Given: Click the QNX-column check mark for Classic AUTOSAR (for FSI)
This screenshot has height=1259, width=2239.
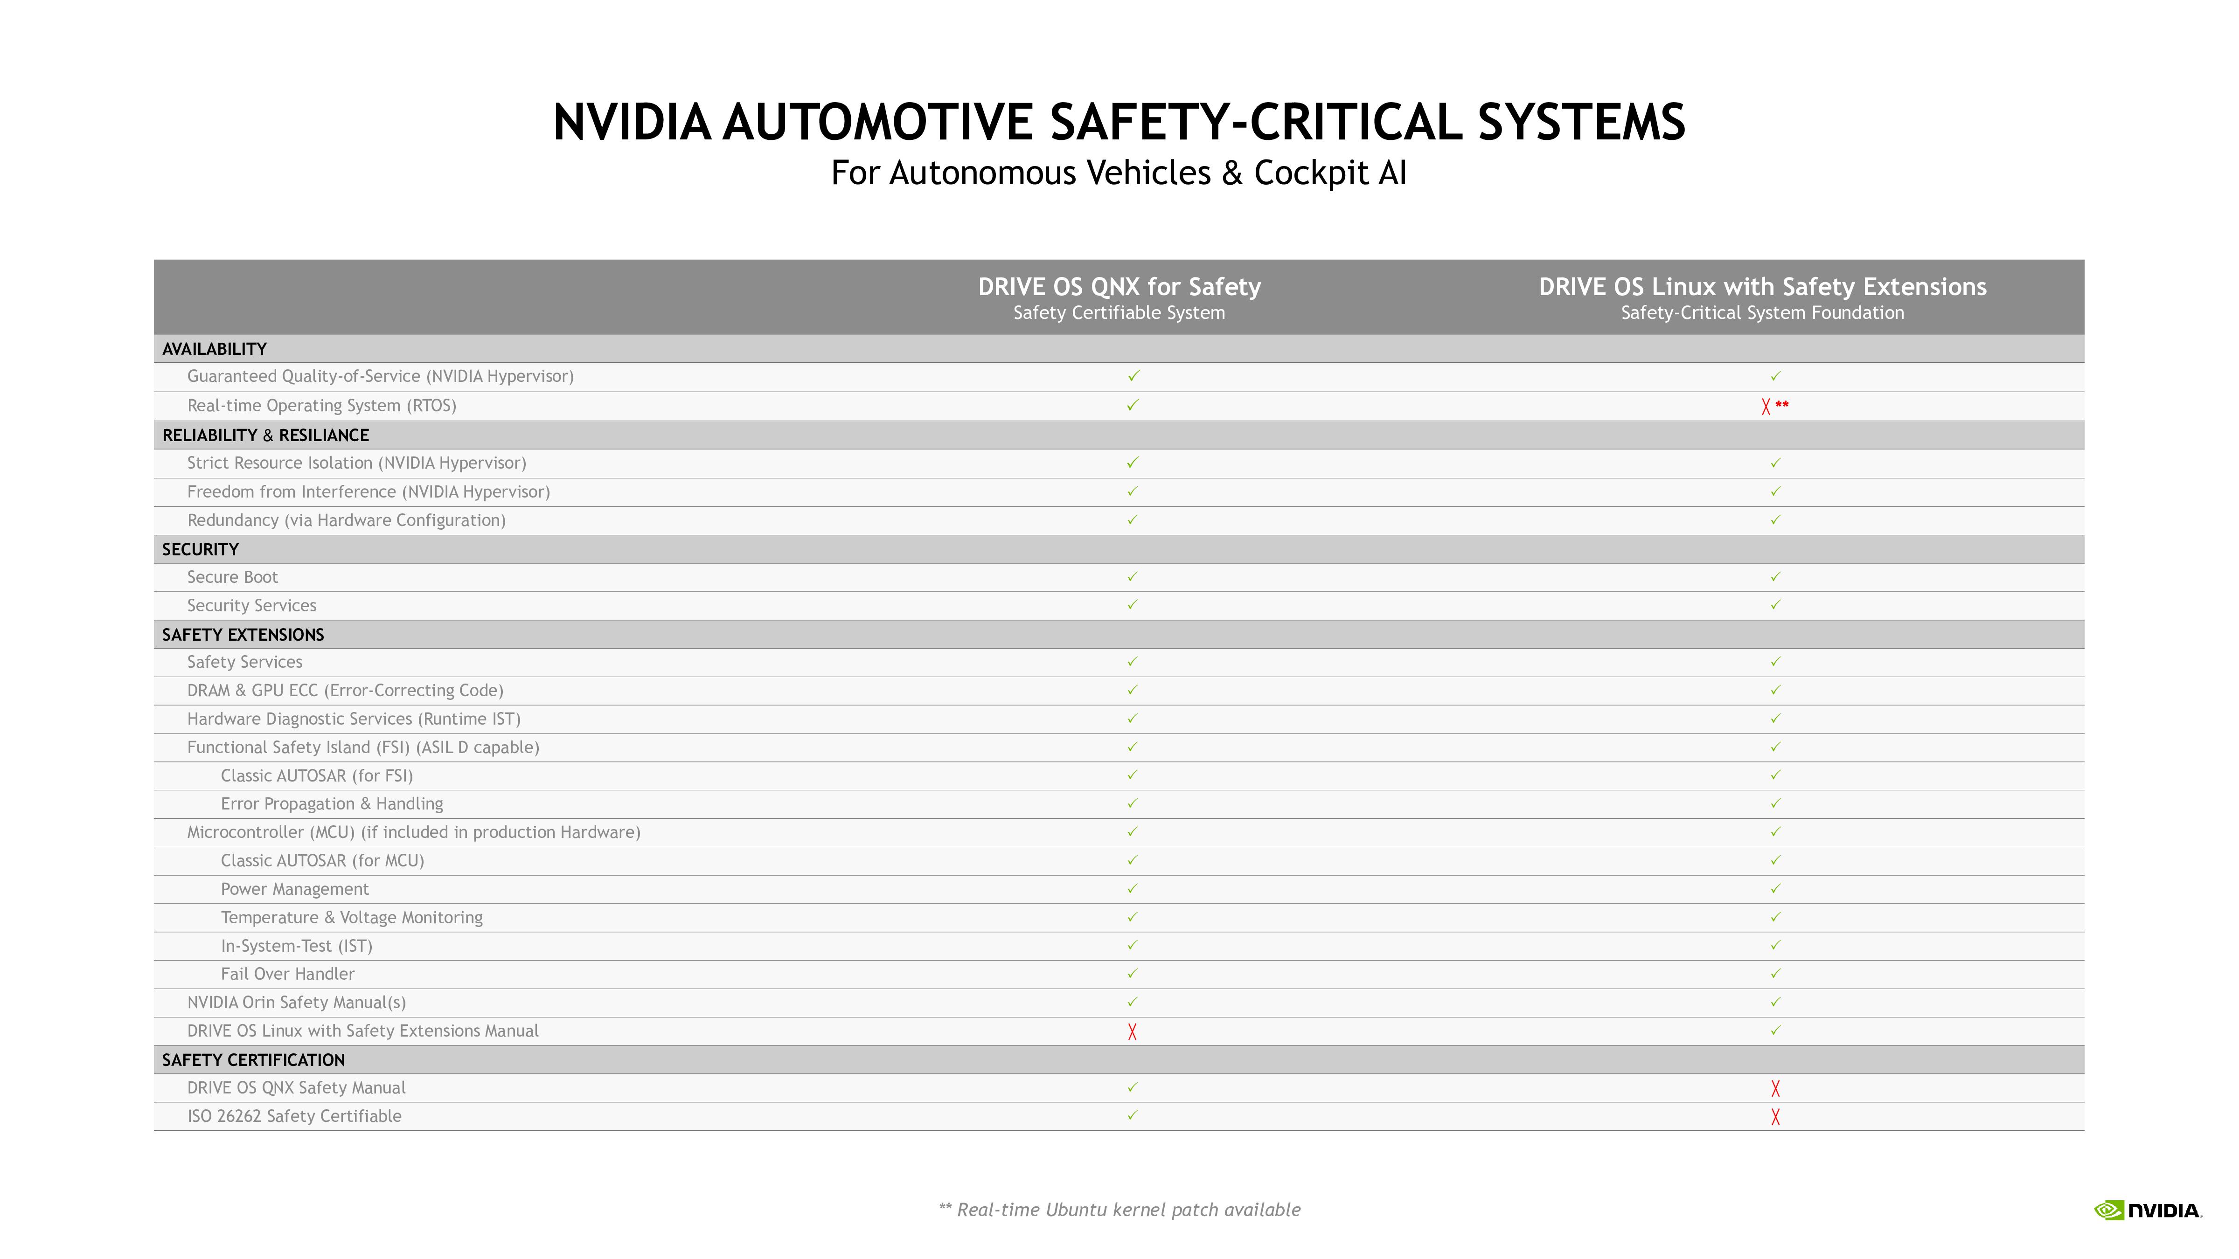Looking at the screenshot, I should 1133,775.
